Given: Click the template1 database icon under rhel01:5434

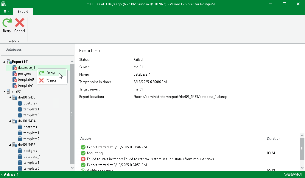Looking at the screenshot, I should click(x=20, y=133).
